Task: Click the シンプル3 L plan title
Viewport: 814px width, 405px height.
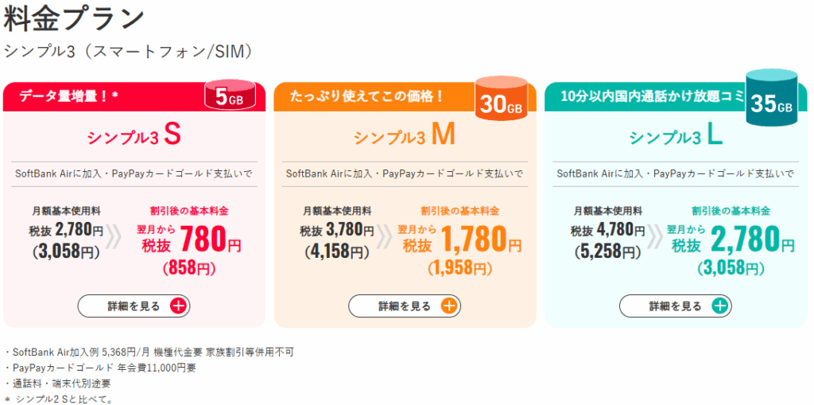Action: [676, 137]
